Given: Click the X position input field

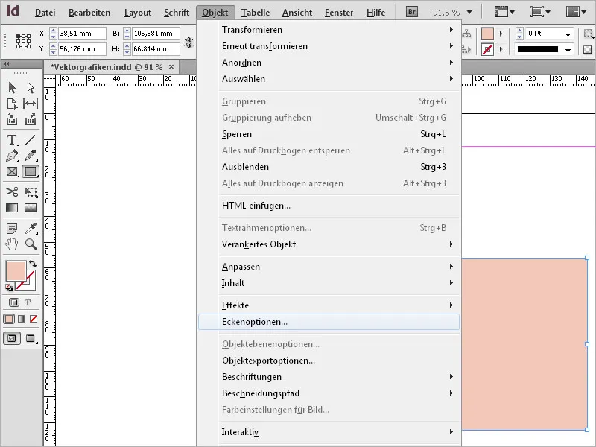Looking at the screenshot, I should [82, 34].
